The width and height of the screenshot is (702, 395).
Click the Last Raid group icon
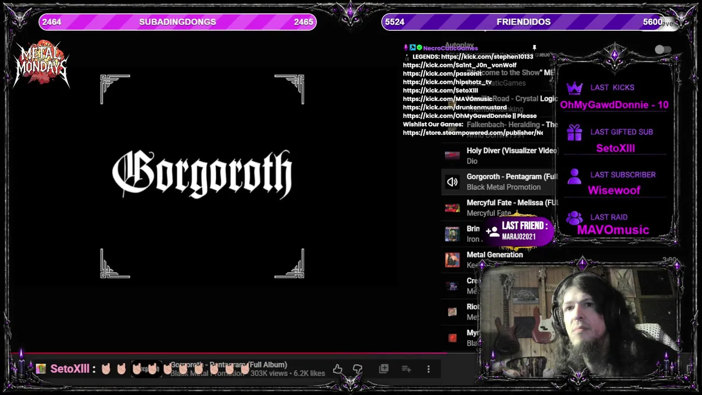(x=574, y=217)
